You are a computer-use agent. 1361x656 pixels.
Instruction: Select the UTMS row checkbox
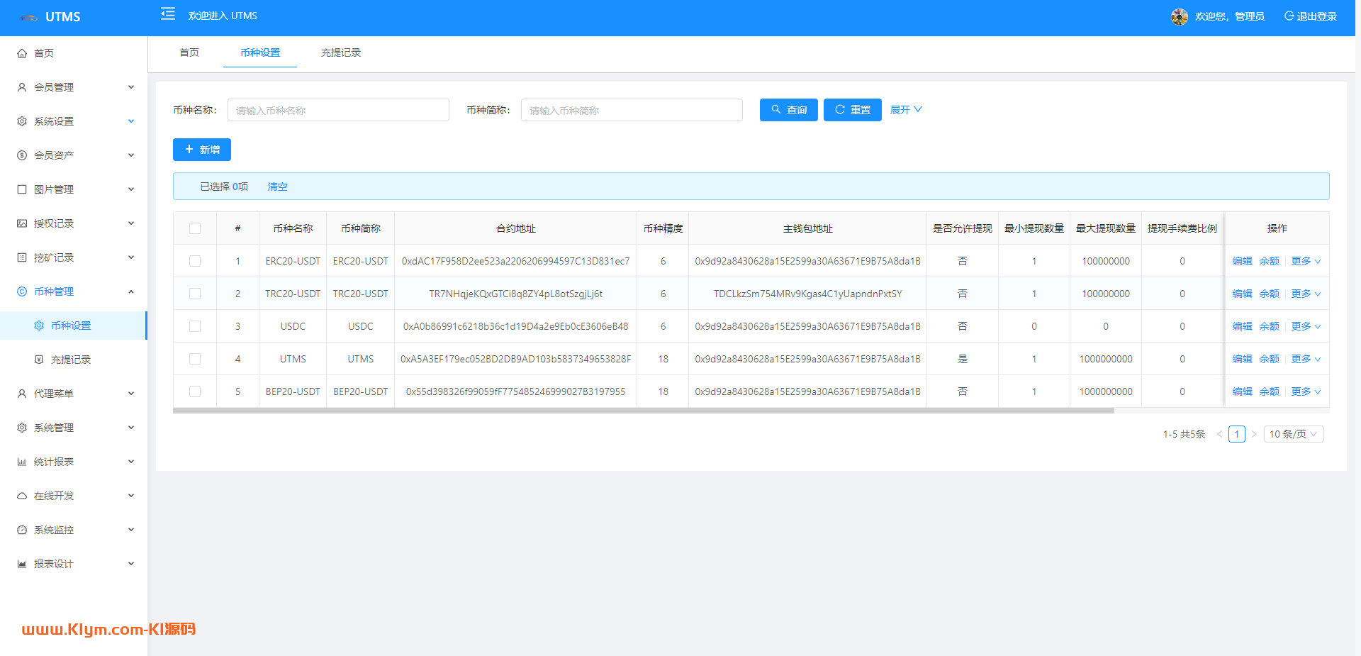click(x=195, y=359)
